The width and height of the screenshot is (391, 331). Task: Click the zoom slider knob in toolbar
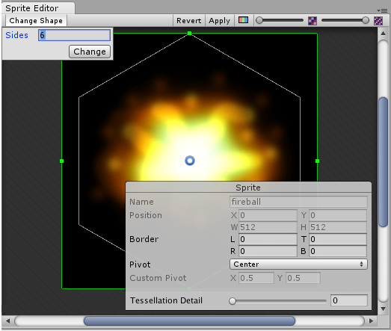pos(259,20)
